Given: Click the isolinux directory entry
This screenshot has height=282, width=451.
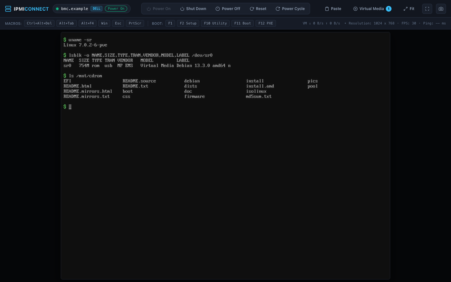Looking at the screenshot, I should tap(256, 91).
